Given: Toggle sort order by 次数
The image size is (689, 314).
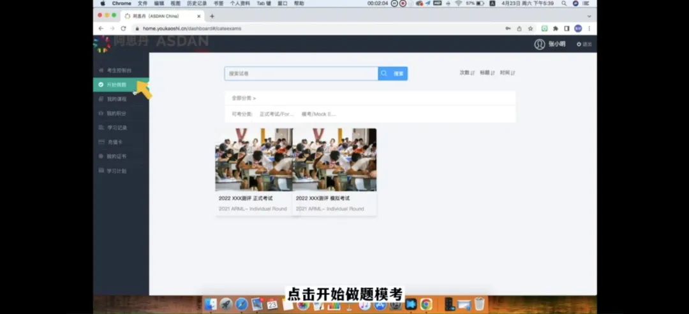Looking at the screenshot, I should 467,73.
